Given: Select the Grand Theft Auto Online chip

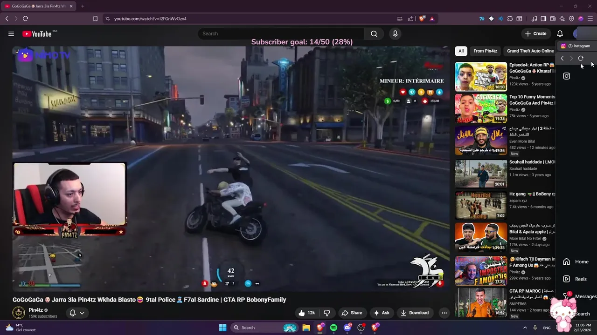Looking at the screenshot, I should pyautogui.click(x=530, y=51).
